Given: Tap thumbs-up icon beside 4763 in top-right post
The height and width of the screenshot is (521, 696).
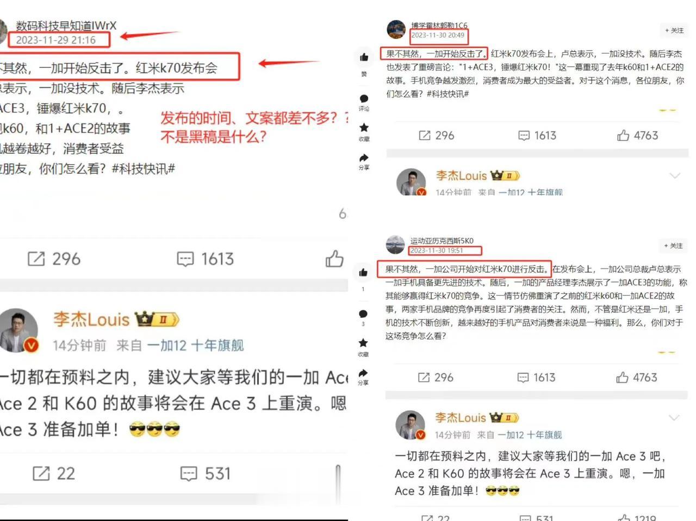Looking at the screenshot, I should [x=623, y=135].
